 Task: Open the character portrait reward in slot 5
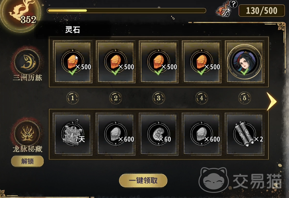245,62
